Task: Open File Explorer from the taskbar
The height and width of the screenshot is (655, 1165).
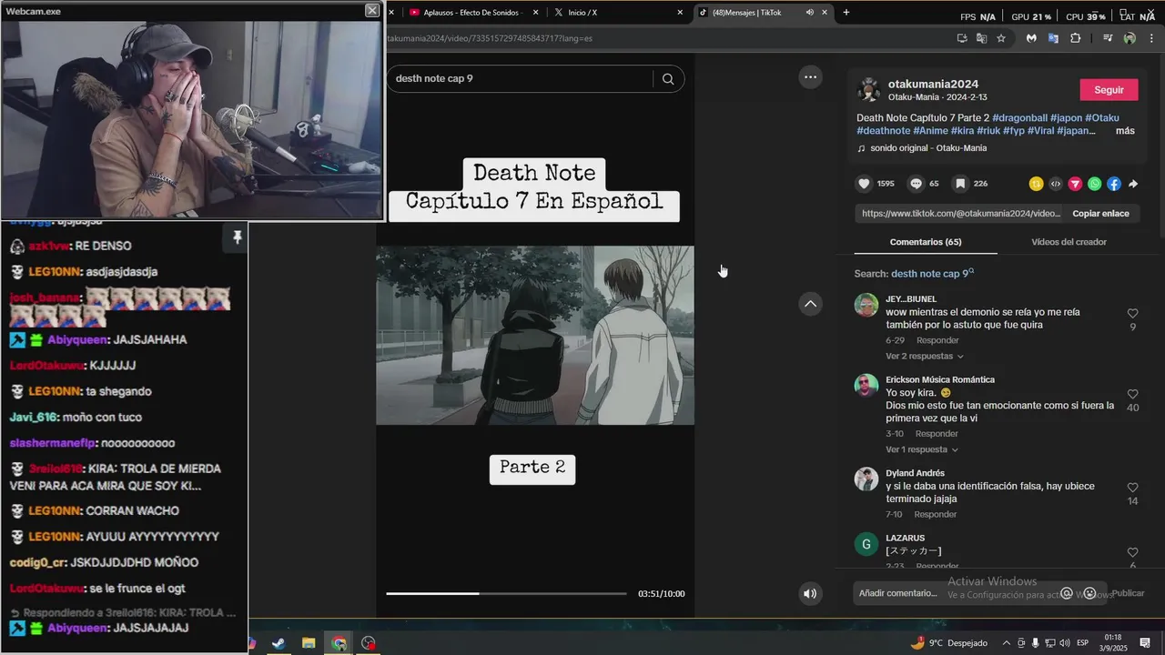Action: pos(309,643)
